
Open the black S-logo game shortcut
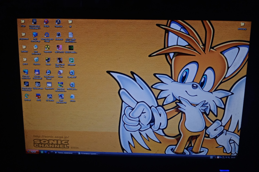(x=38, y=85)
